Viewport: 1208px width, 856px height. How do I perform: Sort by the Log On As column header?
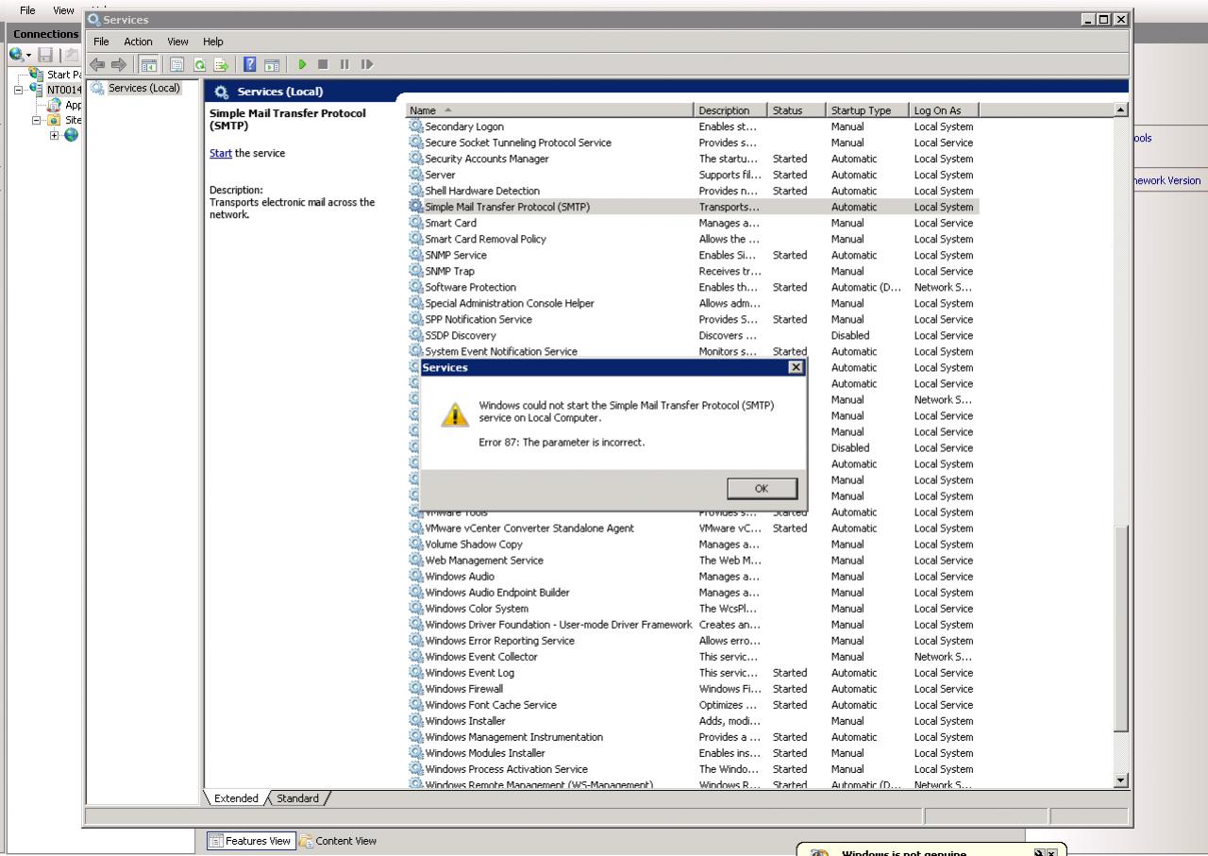[945, 110]
